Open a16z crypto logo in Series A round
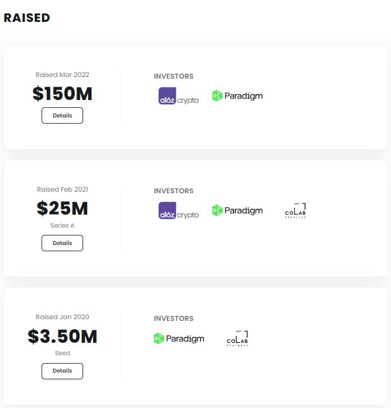The width and height of the screenshot is (391, 408). 179,211
